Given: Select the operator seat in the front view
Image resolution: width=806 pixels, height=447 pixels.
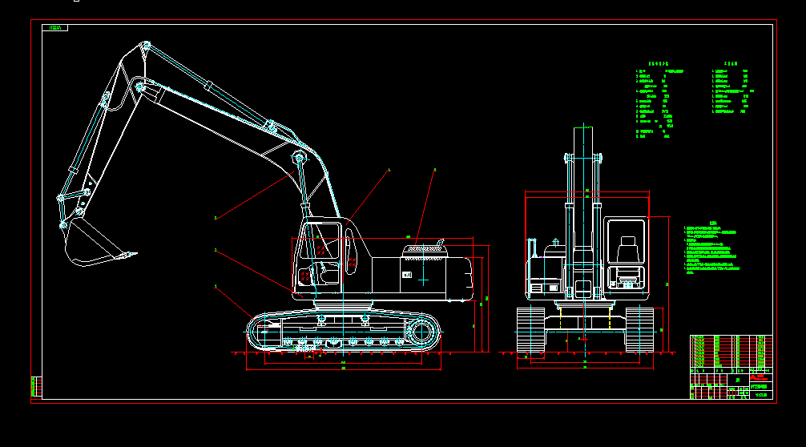Looking at the screenshot, I should pyautogui.click(x=627, y=249).
